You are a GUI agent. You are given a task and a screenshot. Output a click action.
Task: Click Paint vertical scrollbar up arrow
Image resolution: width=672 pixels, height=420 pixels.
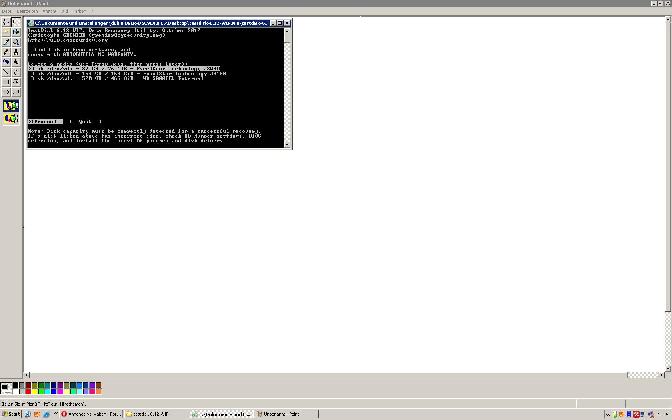tap(668, 19)
